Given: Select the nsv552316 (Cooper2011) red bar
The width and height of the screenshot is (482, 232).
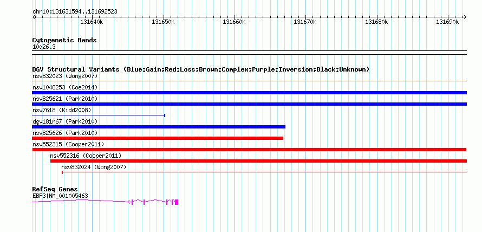Looking at the screenshot, I should pos(258,161).
